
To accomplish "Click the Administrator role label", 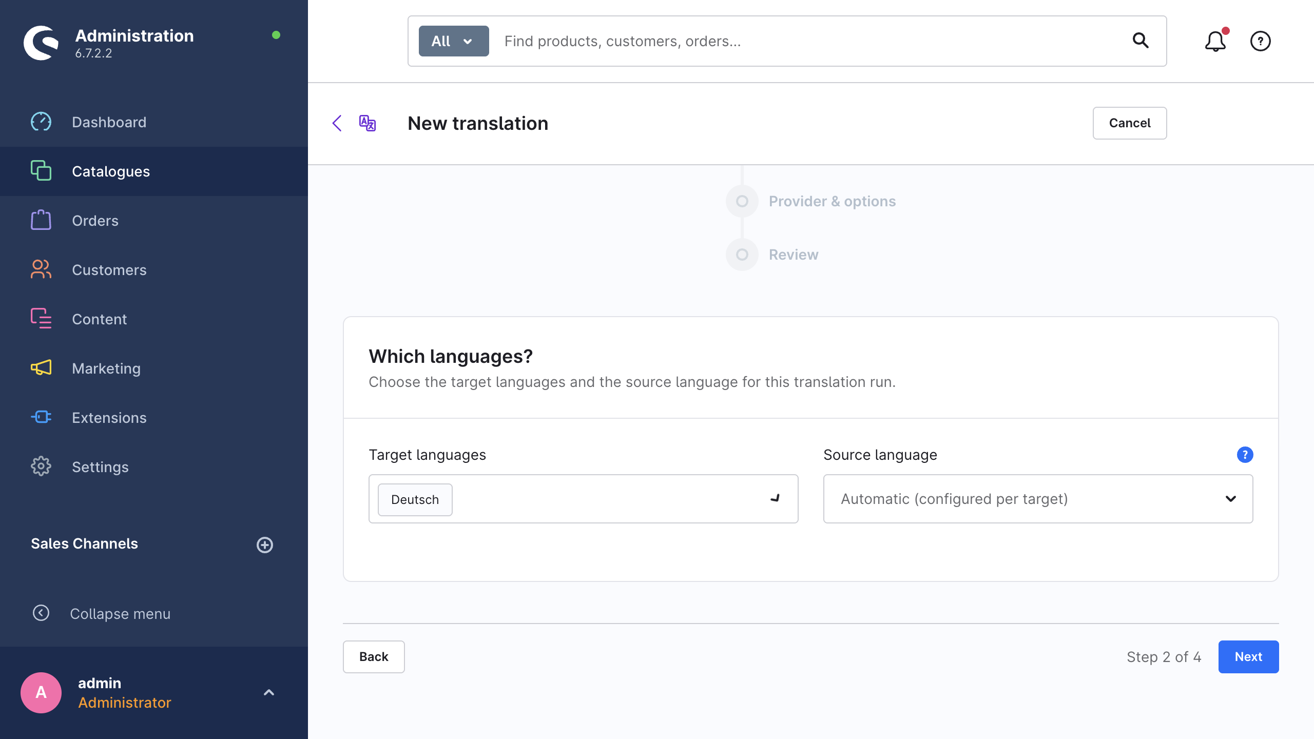I will click(x=124, y=703).
